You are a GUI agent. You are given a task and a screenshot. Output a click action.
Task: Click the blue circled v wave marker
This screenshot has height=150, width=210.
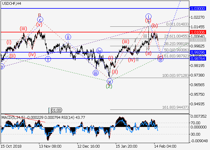tap(109, 81)
